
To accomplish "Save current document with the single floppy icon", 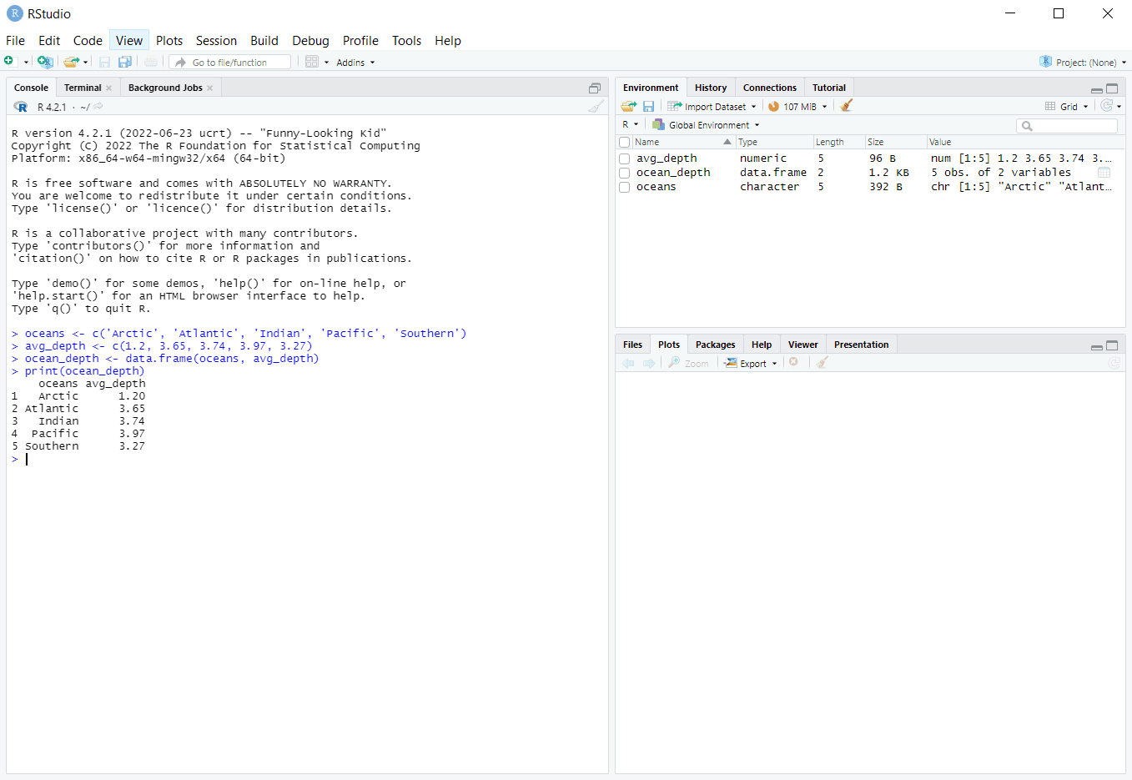I will pyautogui.click(x=104, y=62).
